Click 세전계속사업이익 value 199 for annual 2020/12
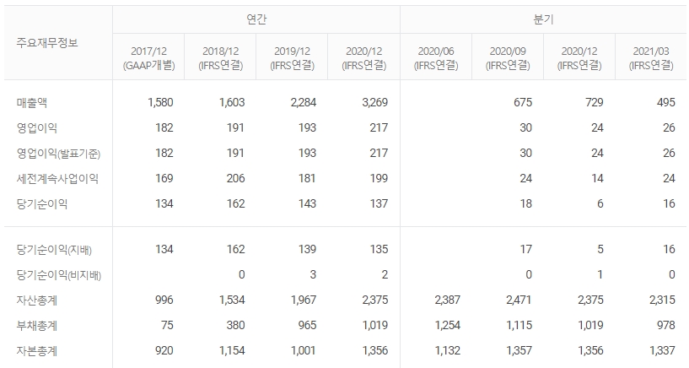Image resolution: width=689 pixels, height=368 pixels. [x=379, y=178]
